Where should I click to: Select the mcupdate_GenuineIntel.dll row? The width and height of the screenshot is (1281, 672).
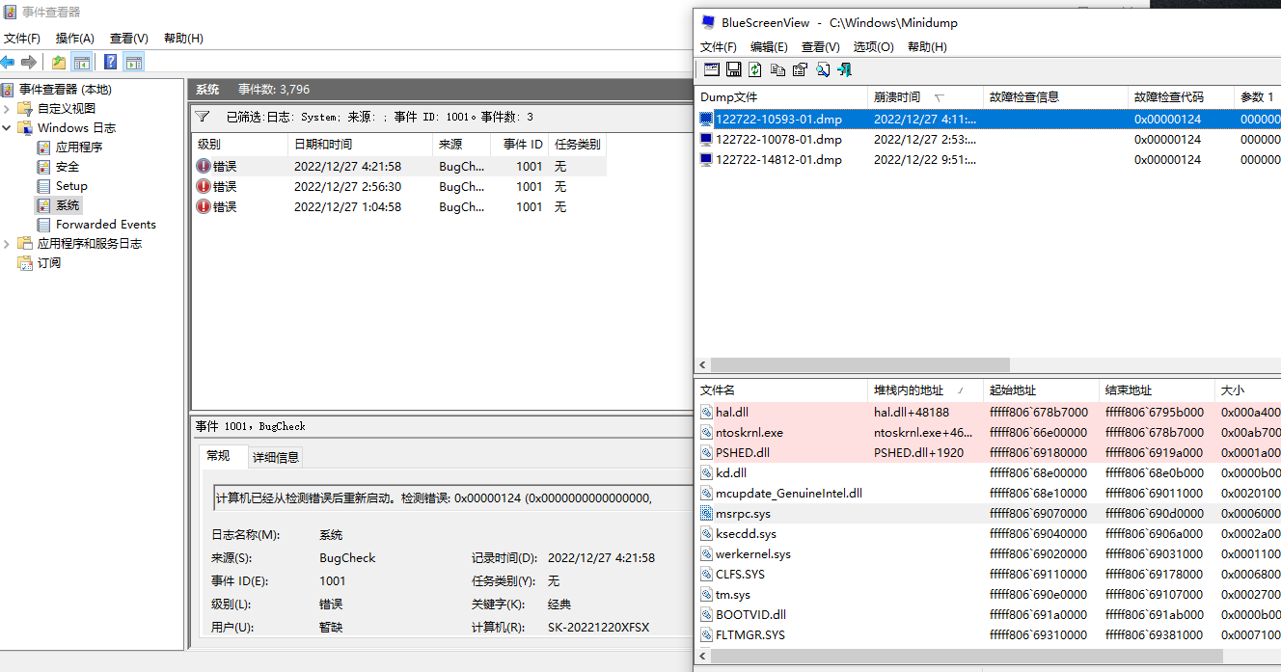click(x=988, y=493)
